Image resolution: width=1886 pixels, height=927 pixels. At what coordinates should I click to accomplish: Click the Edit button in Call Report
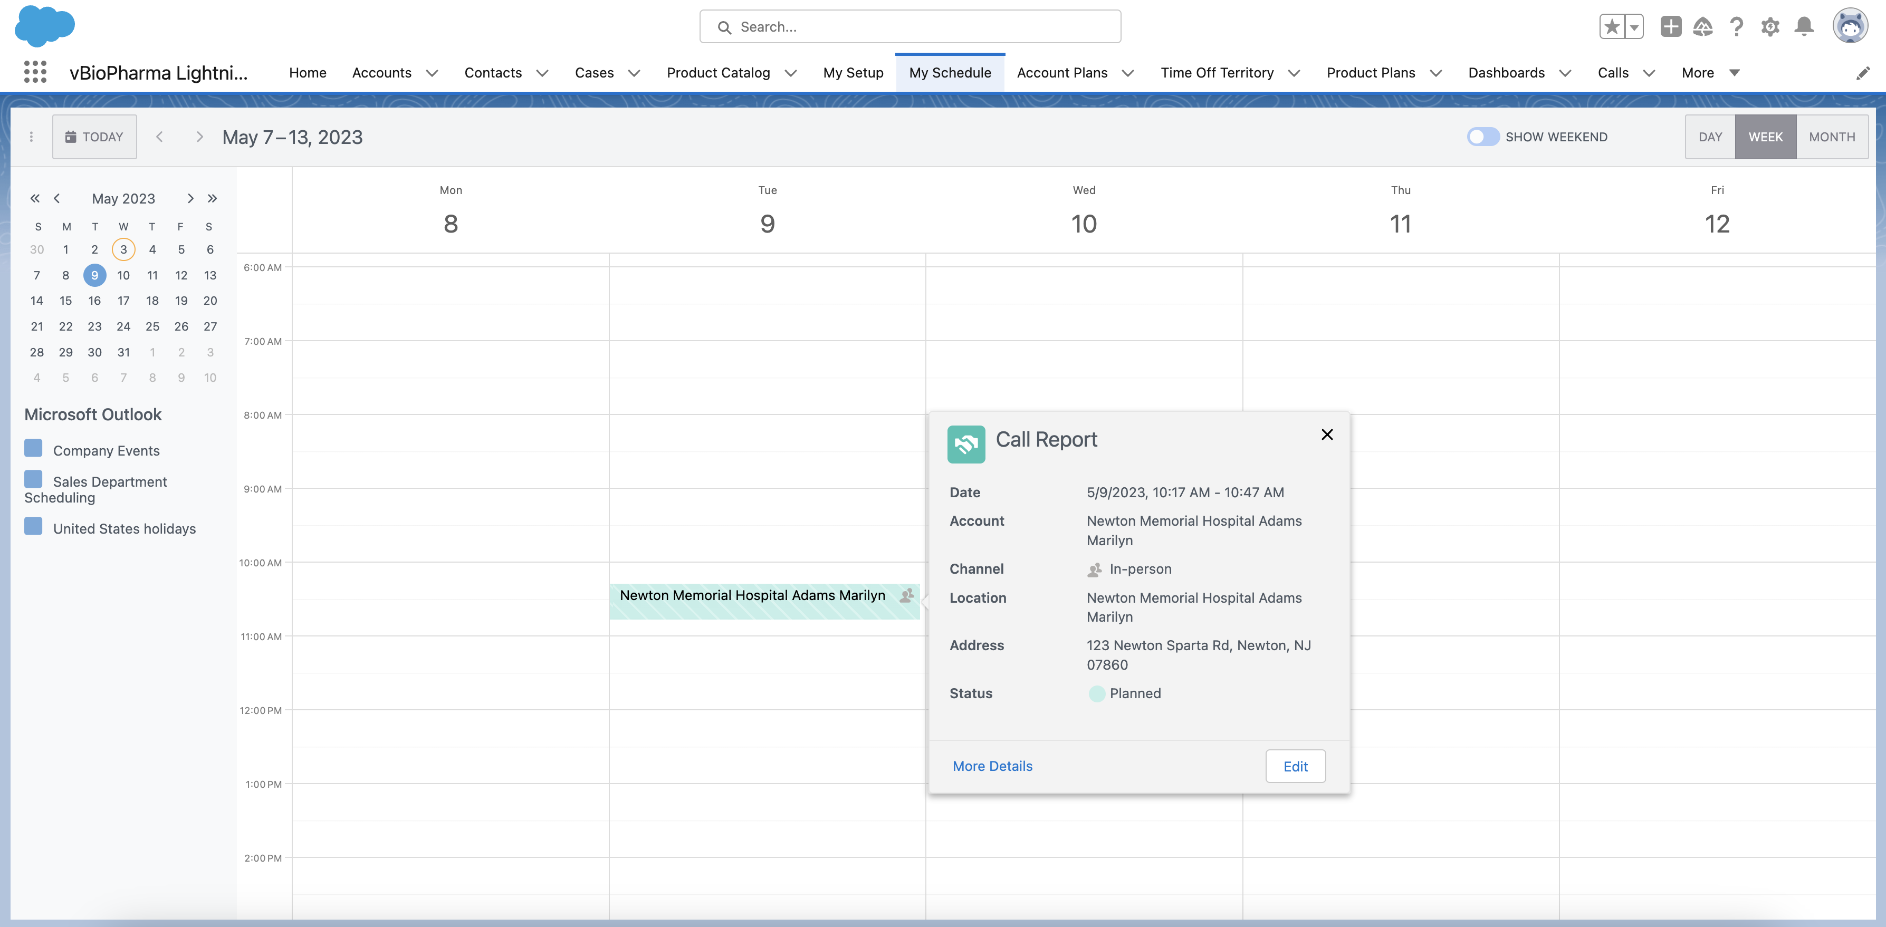coord(1295,766)
